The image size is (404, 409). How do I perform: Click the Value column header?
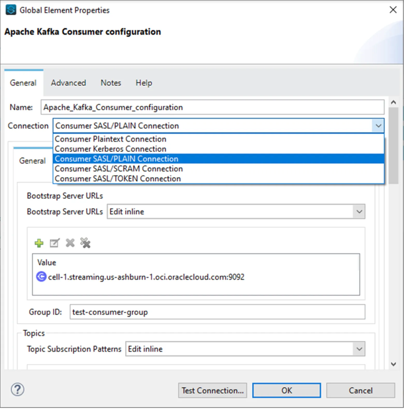[47, 262]
